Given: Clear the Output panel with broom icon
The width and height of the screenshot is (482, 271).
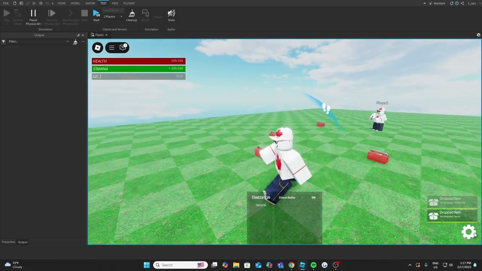Looking at the screenshot, I should click(75, 41).
